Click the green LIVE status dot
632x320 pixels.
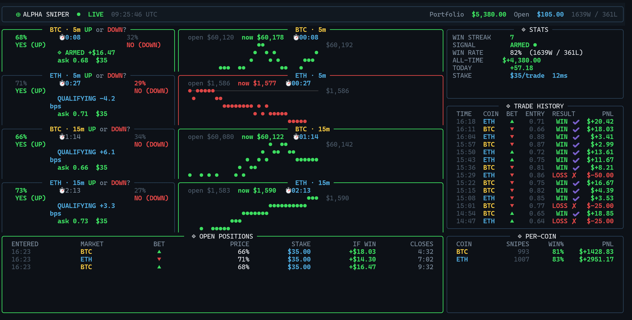[79, 14]
